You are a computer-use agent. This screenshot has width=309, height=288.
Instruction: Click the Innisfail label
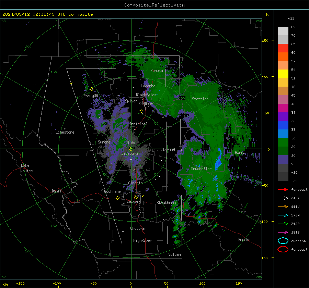pos(138,124)
